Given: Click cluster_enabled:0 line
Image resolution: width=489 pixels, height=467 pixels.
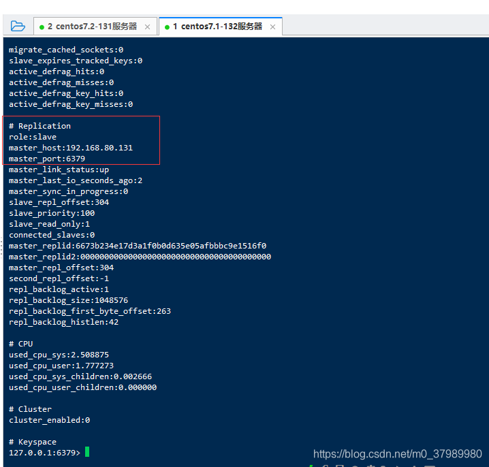Looking at the screenshot, I should coord(49,420).
